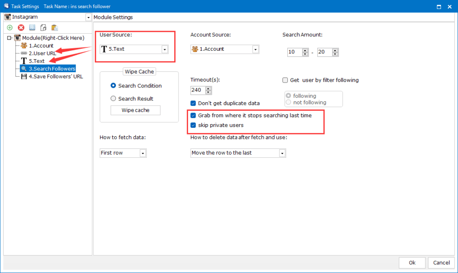Open the 4.Save Followers' URL module

pos(56,76)
